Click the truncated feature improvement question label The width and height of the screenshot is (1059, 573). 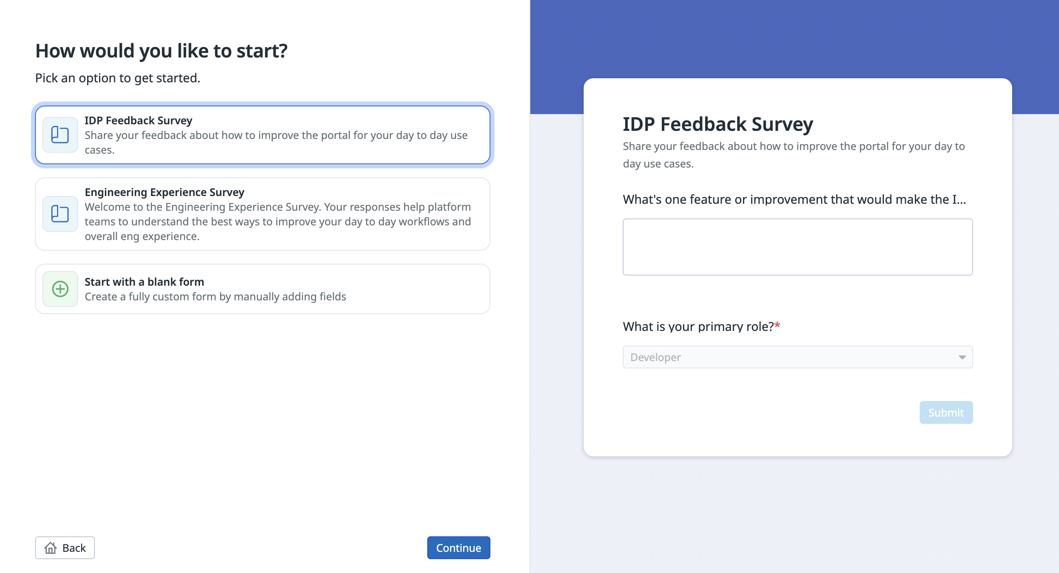point(794,200)
